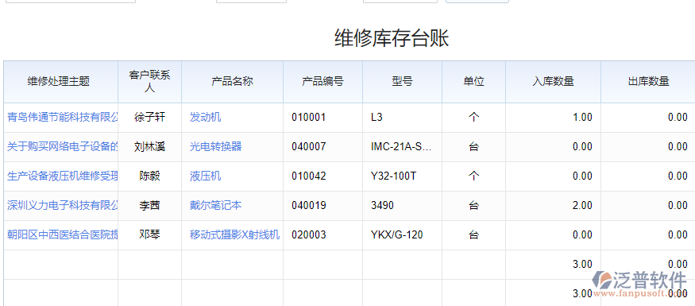
Task: Select product number 020003
Action: [x=309, y=234]
